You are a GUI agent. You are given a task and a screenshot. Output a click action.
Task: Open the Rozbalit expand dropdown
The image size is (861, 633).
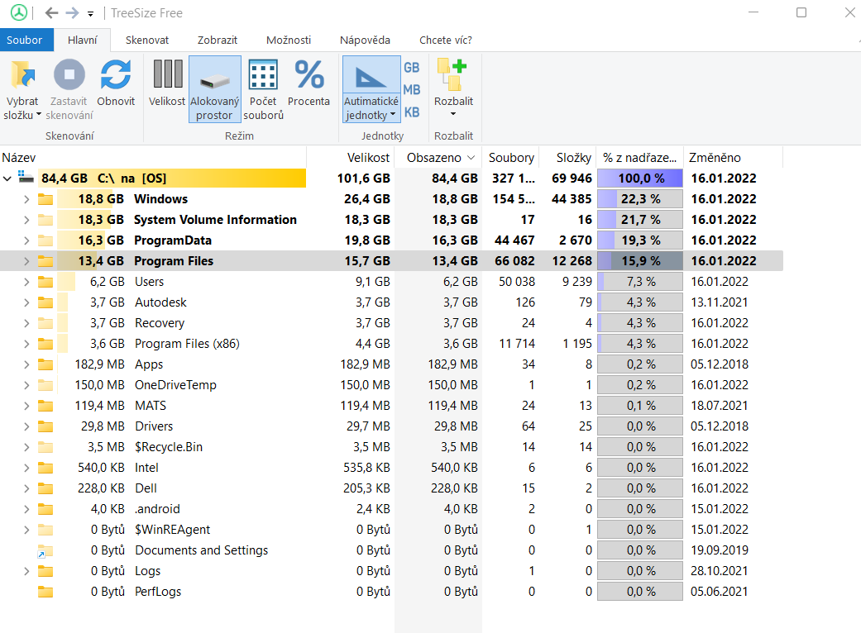coord(453,89)
